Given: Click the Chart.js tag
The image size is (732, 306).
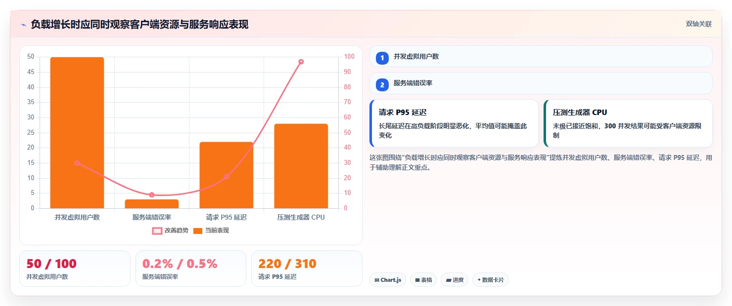Looking at the screenshot, I should [388, 280].
